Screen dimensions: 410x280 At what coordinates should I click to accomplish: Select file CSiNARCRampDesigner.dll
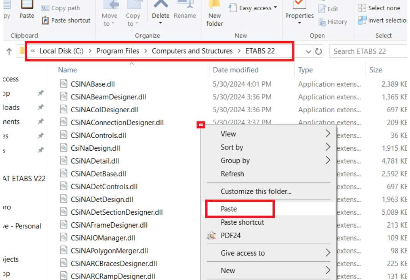[113, 276]
